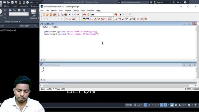Open the Watch Window icon
This screenshot has height=112, width=199.
tap(109, 19)
